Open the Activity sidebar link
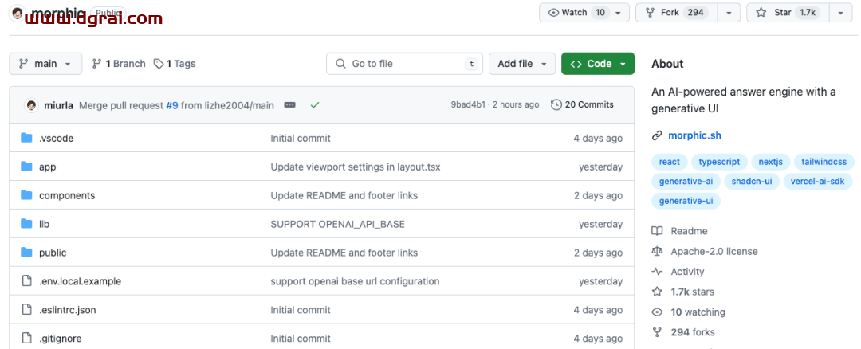Screen dimensions: 861x349 tap(687, 272)
